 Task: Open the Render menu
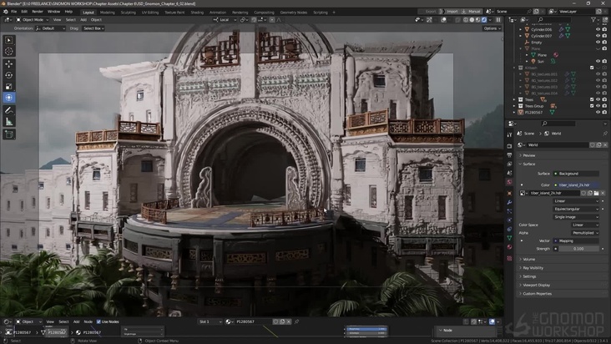[38, 12]
